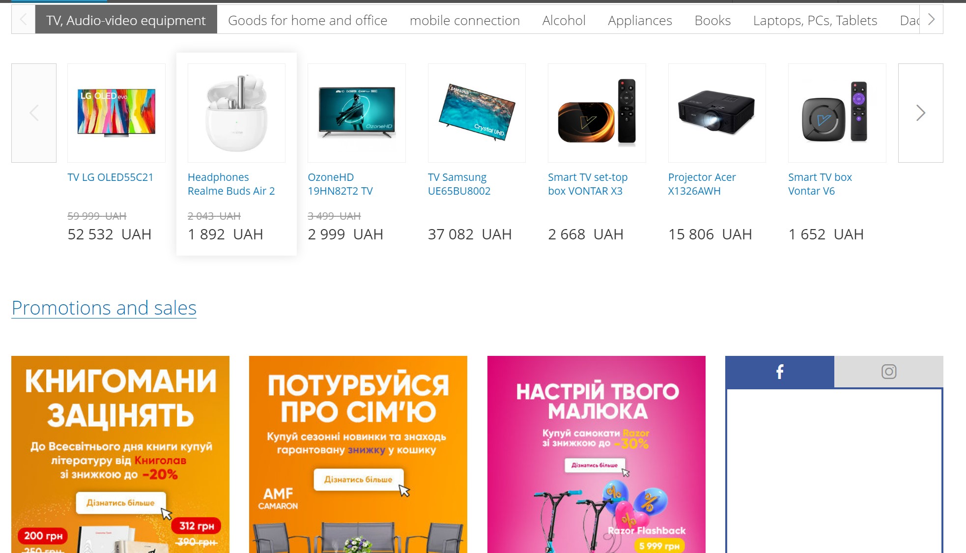Image resolution: width=966 pixels, height=553 pixels.
Task: Advance product carousel with right arrow
Action: 920,113
